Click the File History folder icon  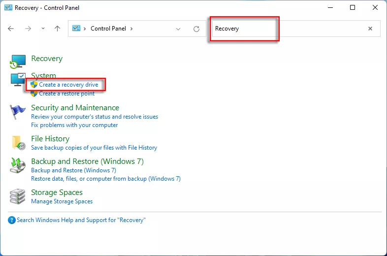(19, 143)
